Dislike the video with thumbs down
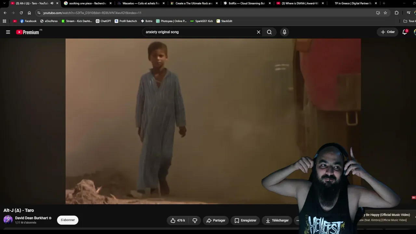 195,220
